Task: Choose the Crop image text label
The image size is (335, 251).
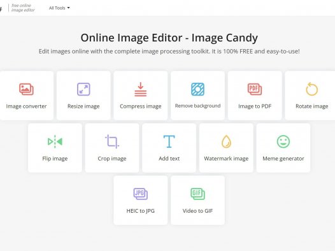Action: point(112,159)
